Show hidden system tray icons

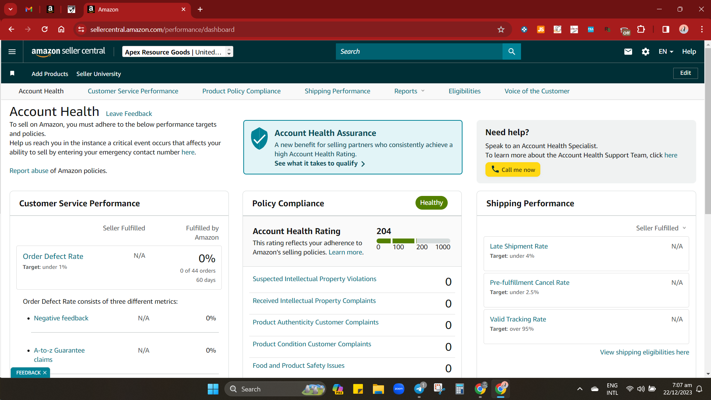tap(580, 389)
